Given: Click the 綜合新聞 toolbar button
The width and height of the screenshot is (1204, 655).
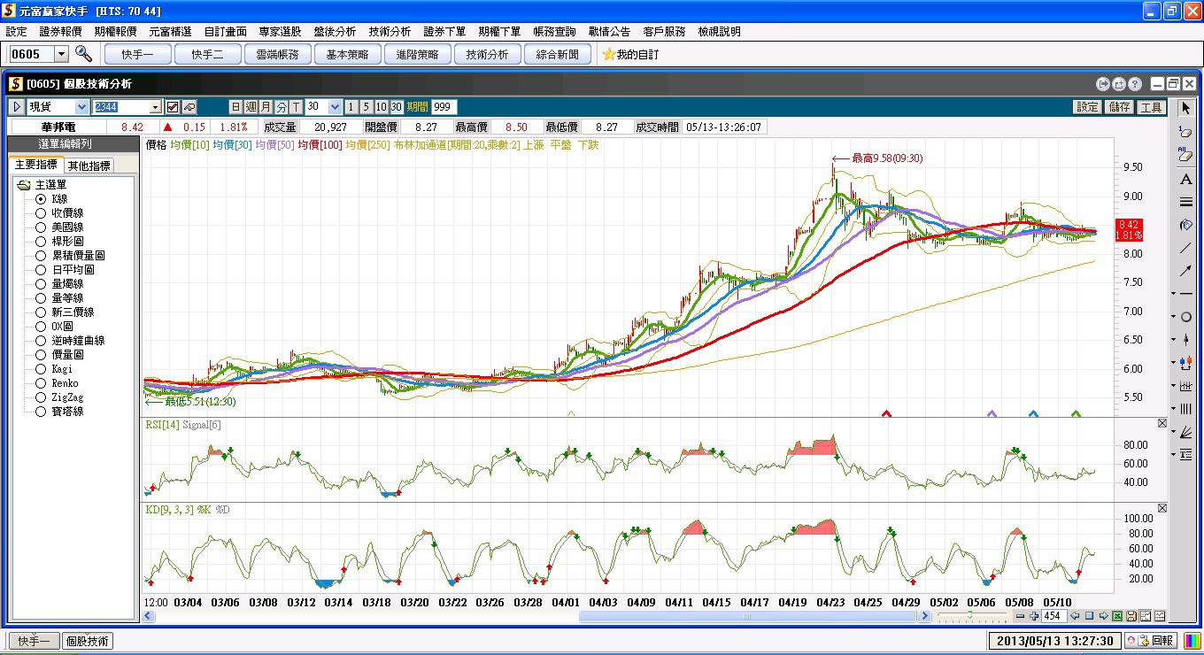Looking at the screenshot, I should (x=557, y=54).
